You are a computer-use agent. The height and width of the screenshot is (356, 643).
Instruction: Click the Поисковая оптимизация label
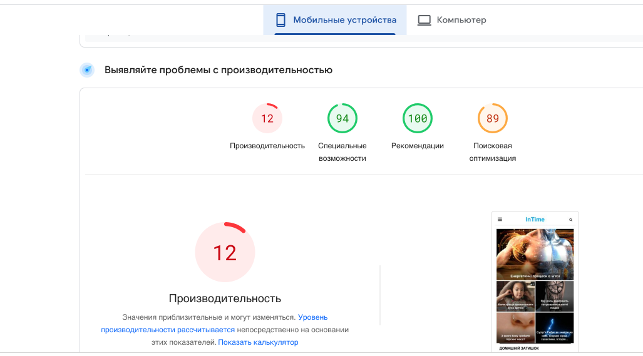[x=493, y=152]
